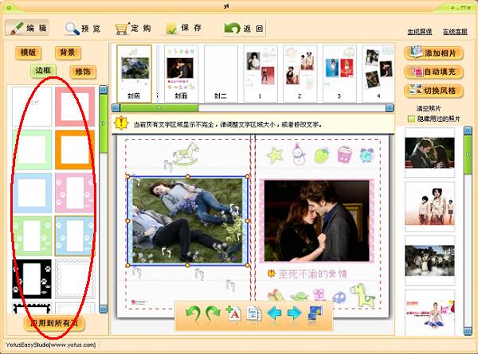Click the 定购 shopping cart button

[x=133, y=29]
